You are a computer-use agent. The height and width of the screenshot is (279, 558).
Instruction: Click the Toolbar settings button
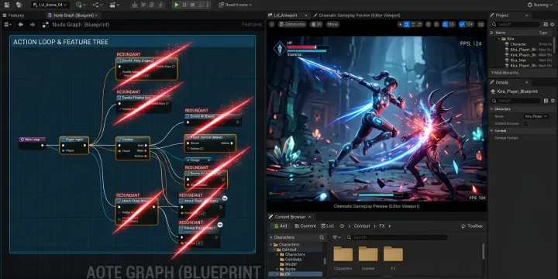pos(472,226)
